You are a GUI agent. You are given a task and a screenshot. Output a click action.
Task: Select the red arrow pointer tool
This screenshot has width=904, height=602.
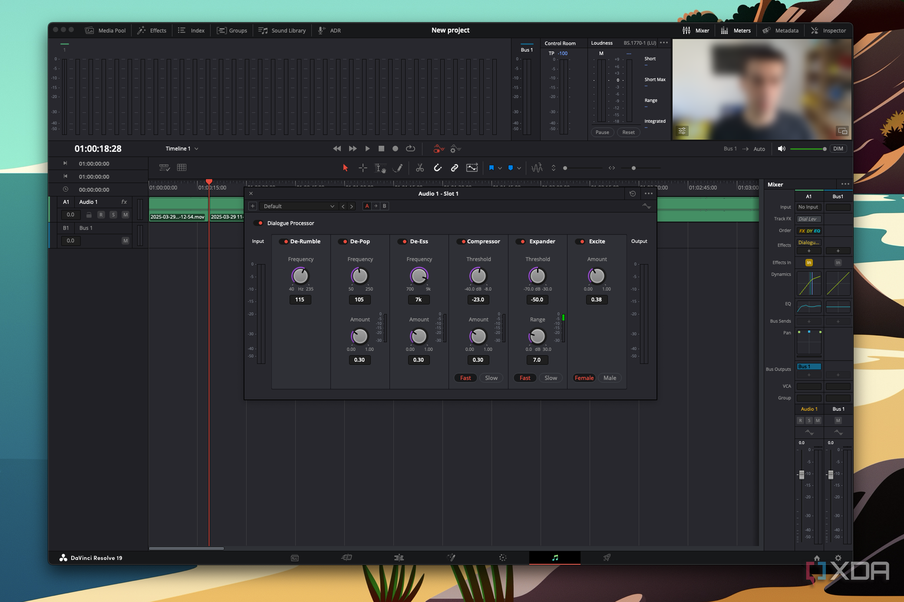click(345, 168)
